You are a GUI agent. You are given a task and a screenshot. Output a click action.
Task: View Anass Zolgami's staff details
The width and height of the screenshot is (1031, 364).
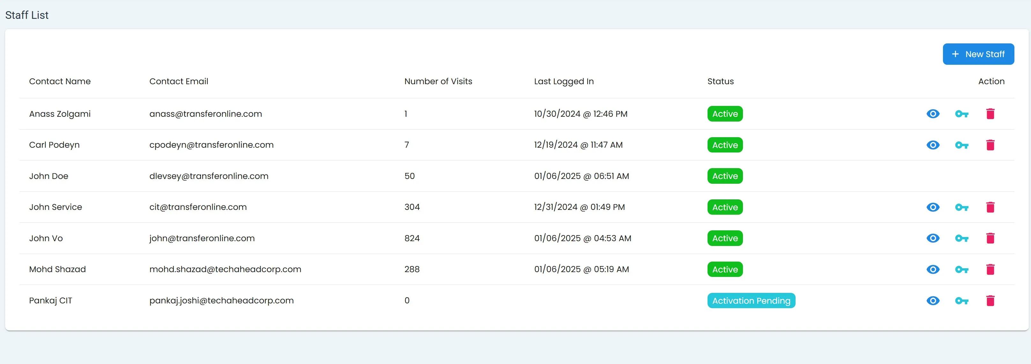click(932, 114)
